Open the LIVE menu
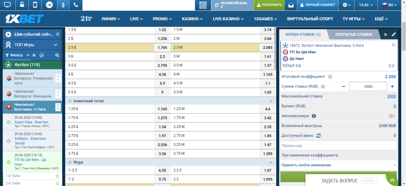Screen dimensions: 406x186 (136, 19)
